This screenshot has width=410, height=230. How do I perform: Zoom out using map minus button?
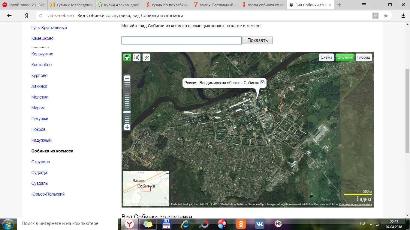[x=127, y=78]
